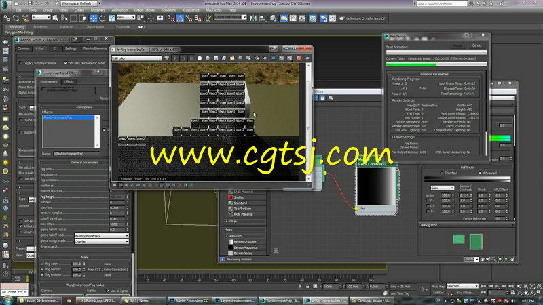Open the Modifiers menu
This screenshot has height=305, width=543.
click(98, 10)
